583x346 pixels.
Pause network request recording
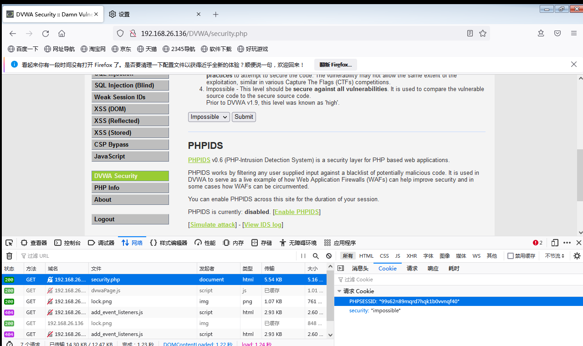coord(303,256)
